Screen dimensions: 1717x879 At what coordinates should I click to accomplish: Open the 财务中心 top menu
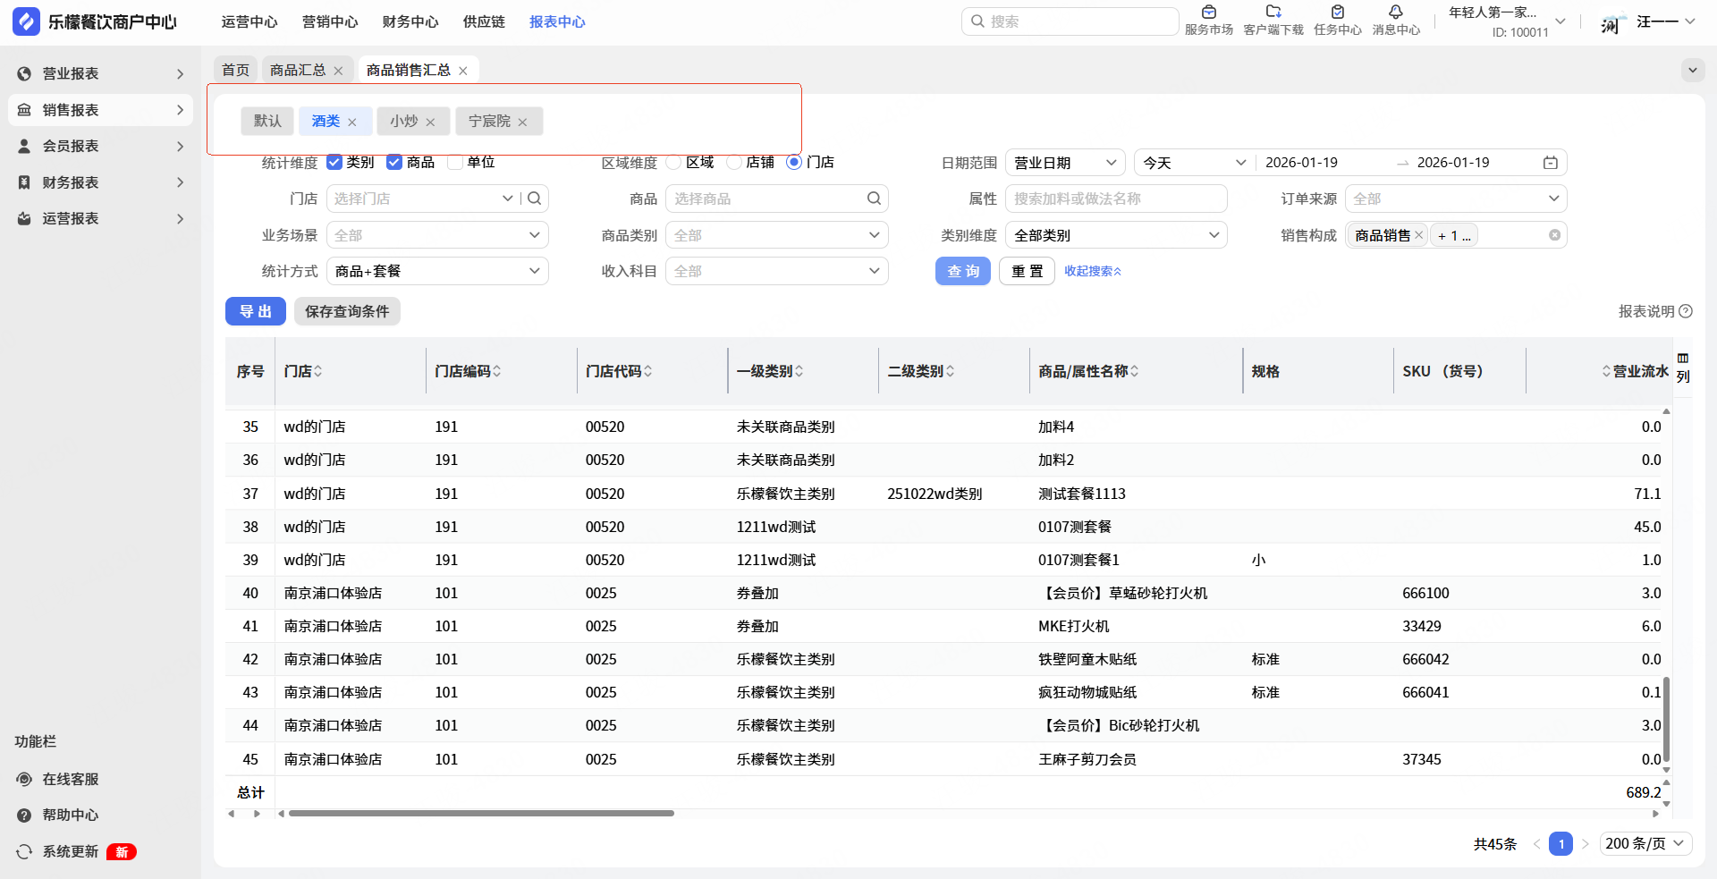[x=410, y=21]
